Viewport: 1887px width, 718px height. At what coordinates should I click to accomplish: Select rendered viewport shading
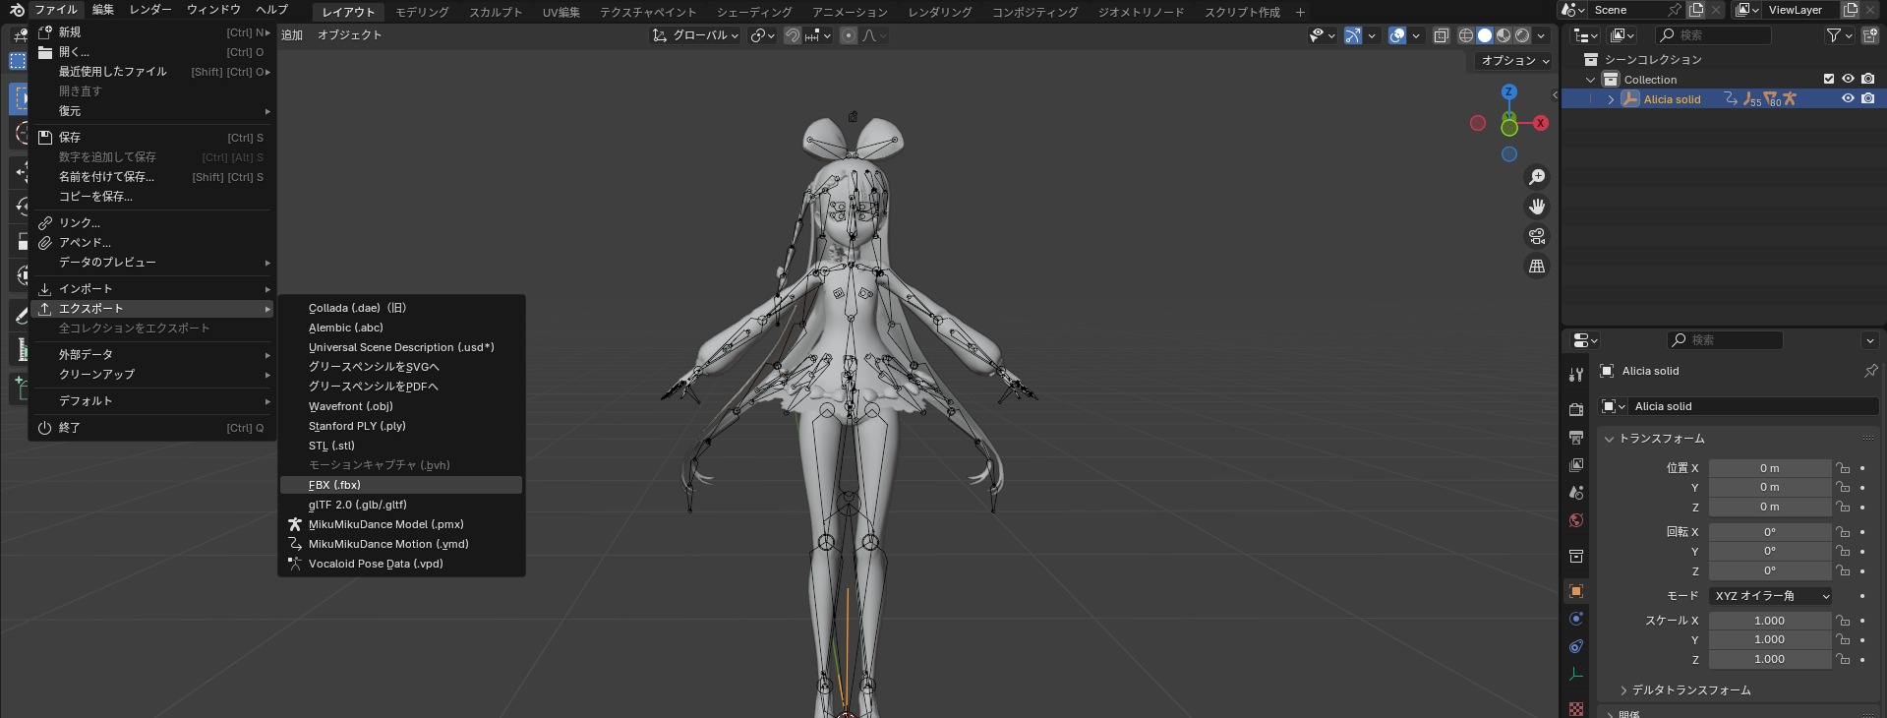(x=1522, y=35)
